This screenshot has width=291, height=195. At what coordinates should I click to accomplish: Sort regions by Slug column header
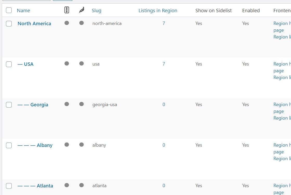coord(96,11)
